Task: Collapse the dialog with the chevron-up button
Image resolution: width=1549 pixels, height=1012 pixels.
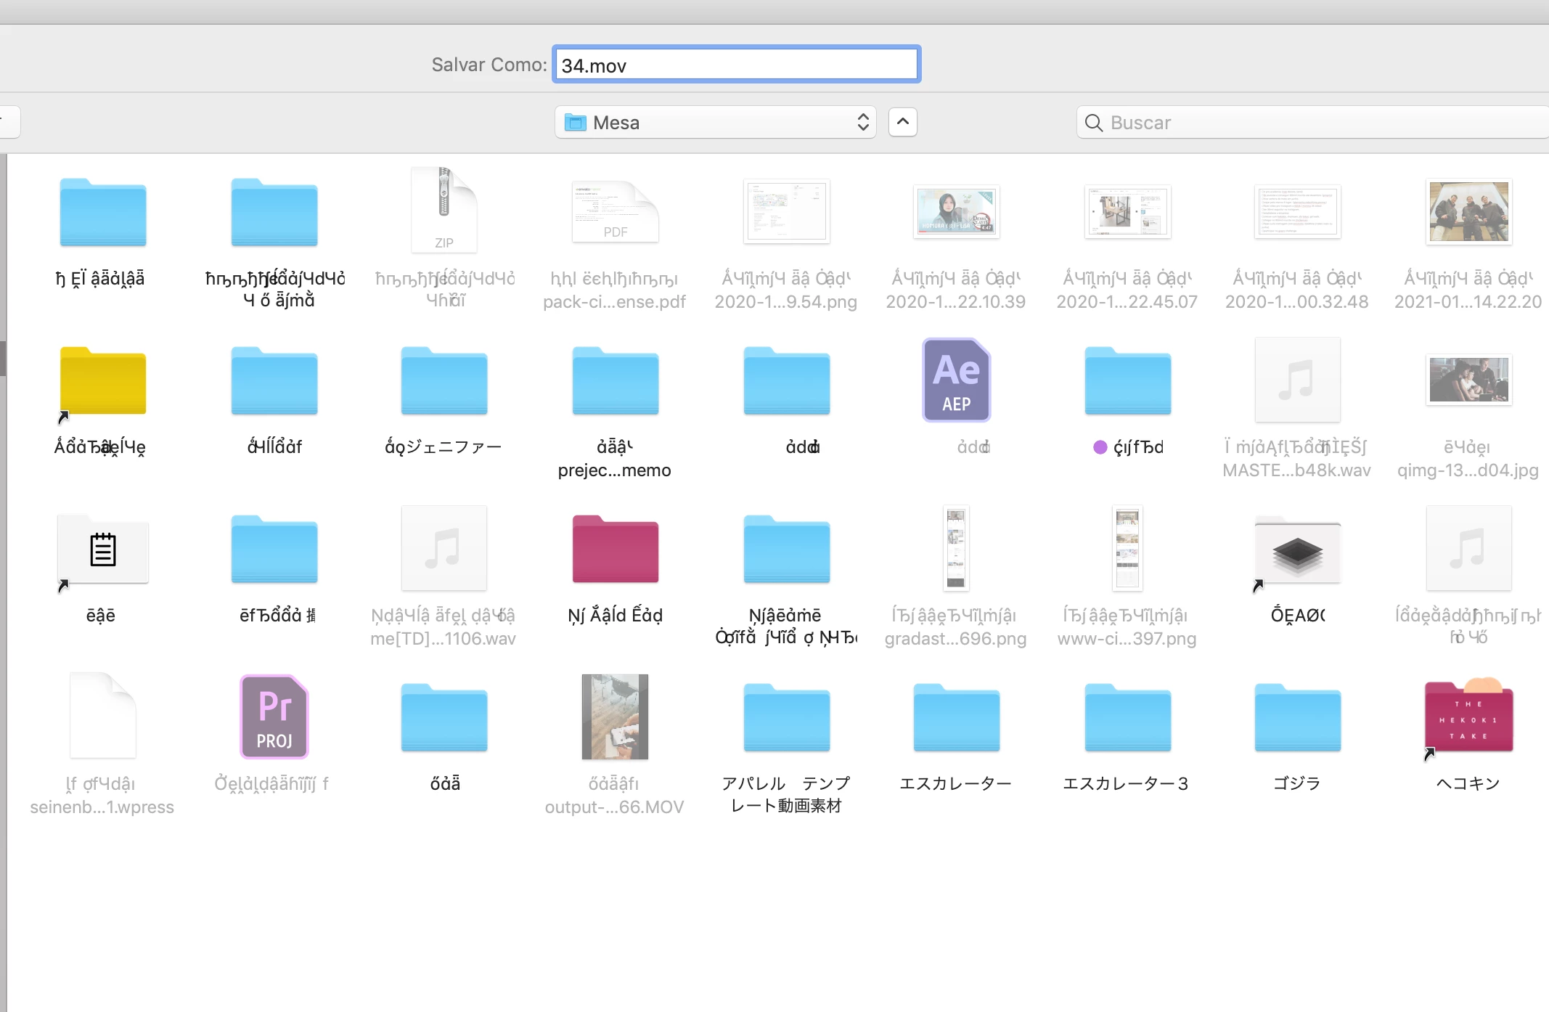Action: coord(902,122)
